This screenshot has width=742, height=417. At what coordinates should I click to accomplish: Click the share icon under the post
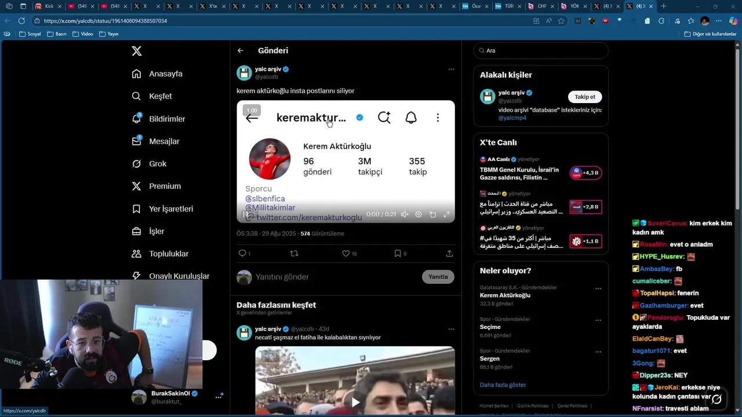point(449,254)
